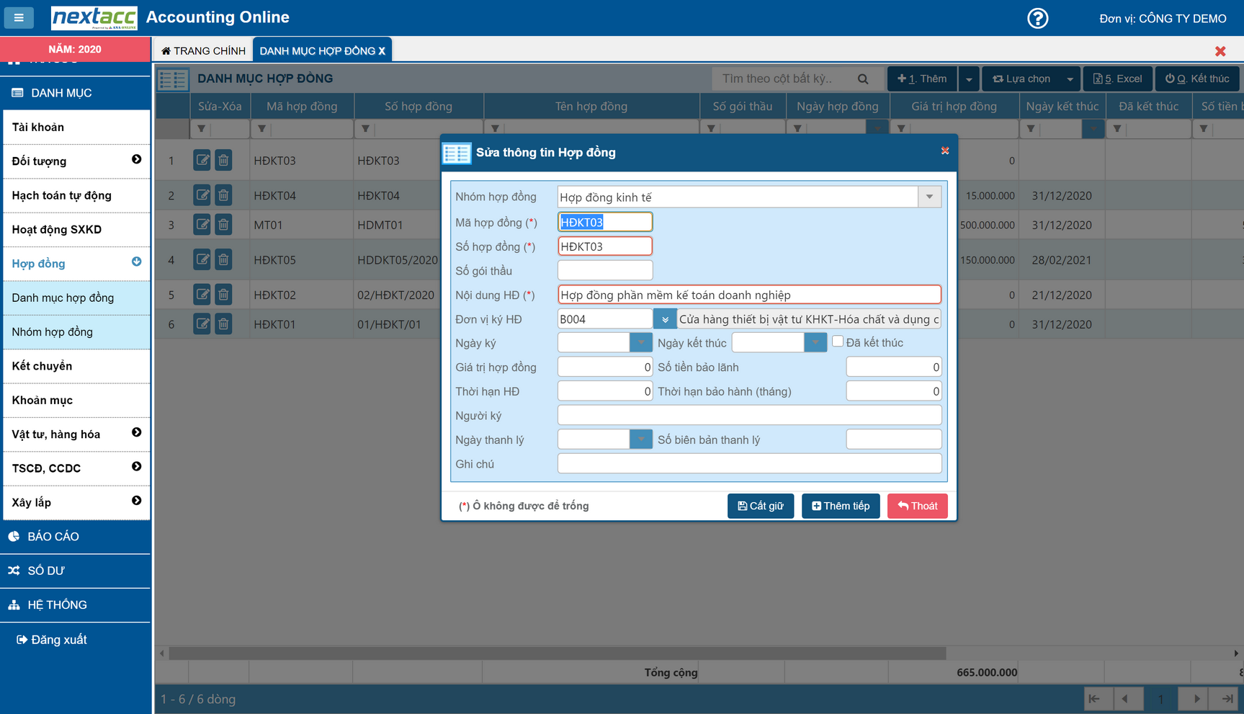
Task: Click the Thoát button
Action: pyautogui.click(x=917, y=506)
